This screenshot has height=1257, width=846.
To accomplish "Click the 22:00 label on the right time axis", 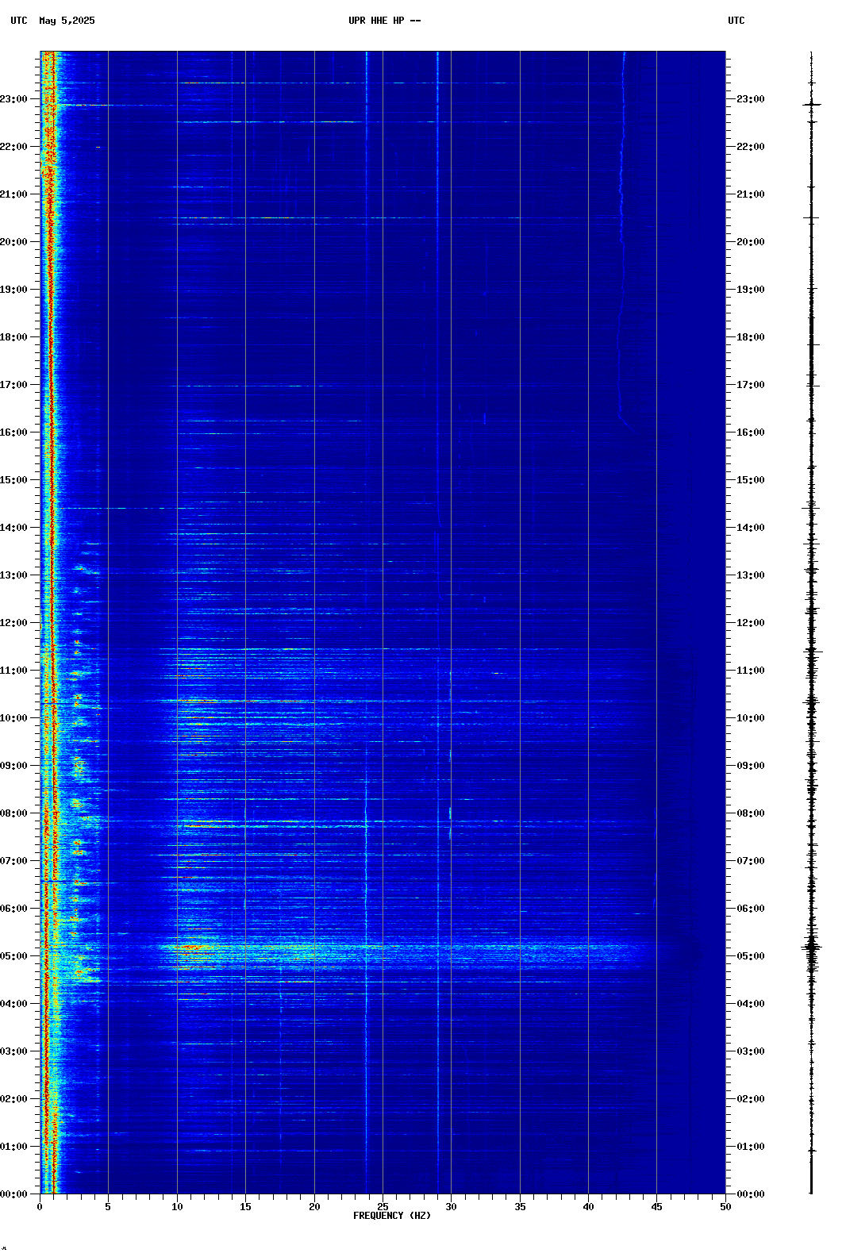I will (x=751, y=147).
